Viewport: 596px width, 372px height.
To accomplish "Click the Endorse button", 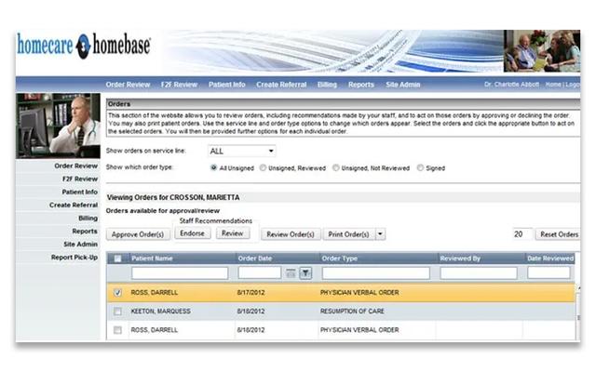I will click(x=193, y=233).
